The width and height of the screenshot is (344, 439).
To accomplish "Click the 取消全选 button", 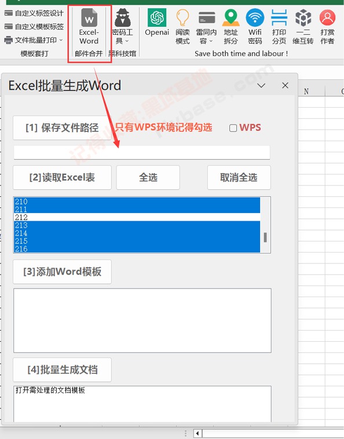I will (x=239, y=177).
